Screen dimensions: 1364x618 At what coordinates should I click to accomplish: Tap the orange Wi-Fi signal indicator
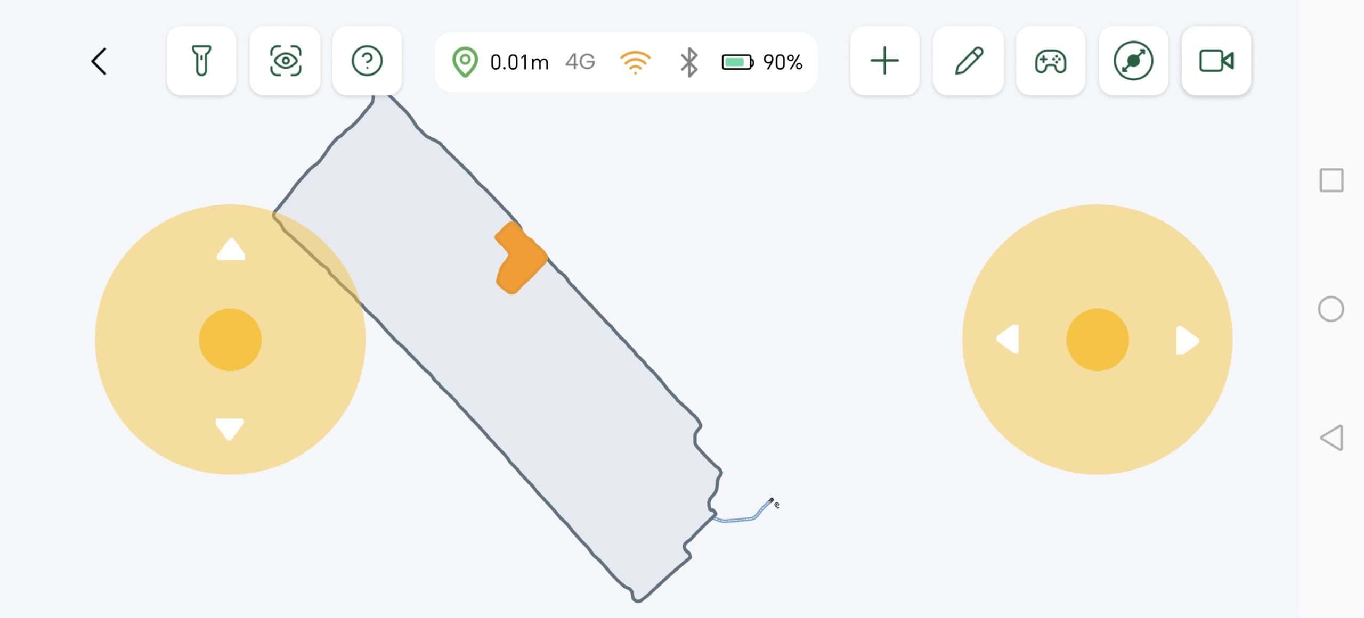635,62
